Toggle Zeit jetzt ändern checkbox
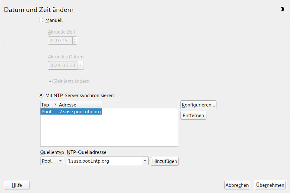 (x=50, y=81)
